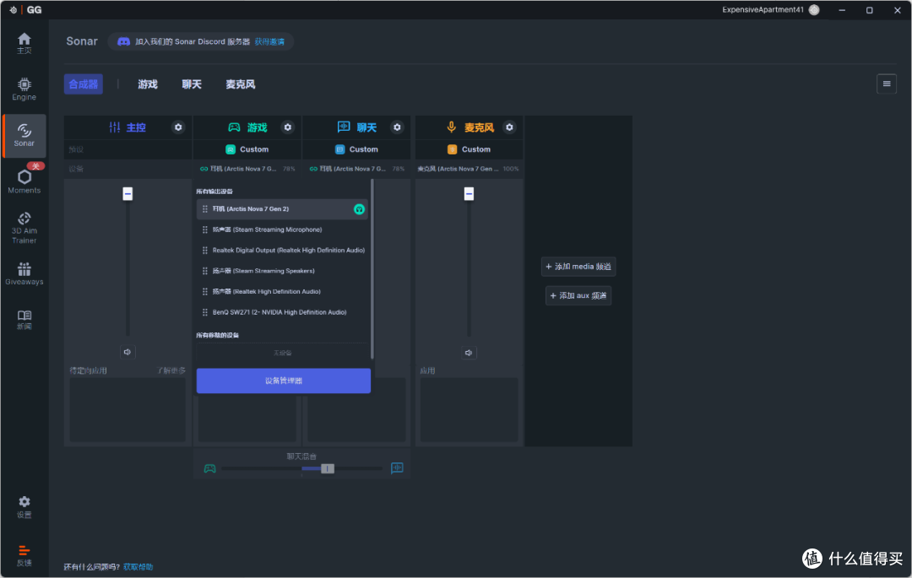
Task: Click the 主控 mixer sliders icon
Action: [x=115, y=127]
